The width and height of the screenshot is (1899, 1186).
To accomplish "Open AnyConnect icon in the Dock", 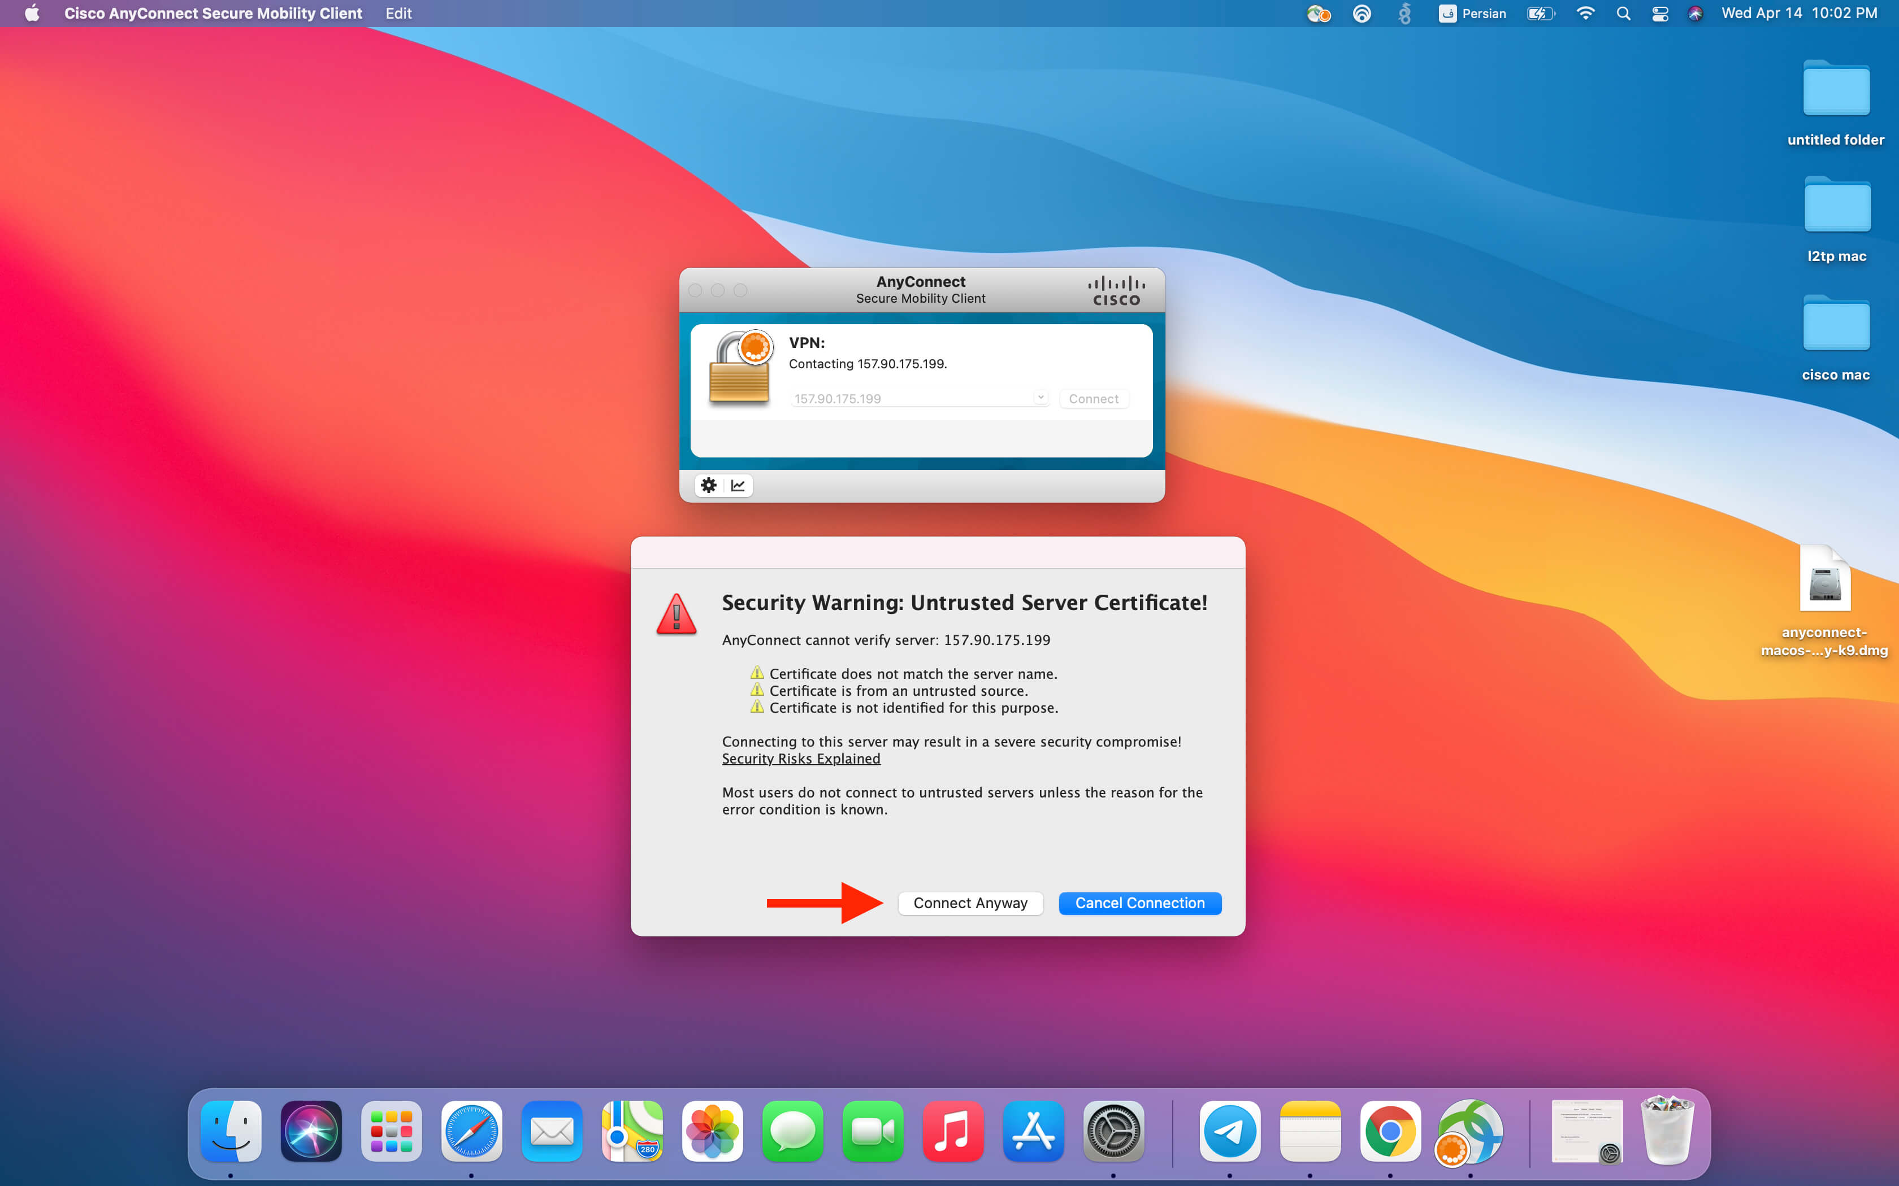I will [1470, 1131].
